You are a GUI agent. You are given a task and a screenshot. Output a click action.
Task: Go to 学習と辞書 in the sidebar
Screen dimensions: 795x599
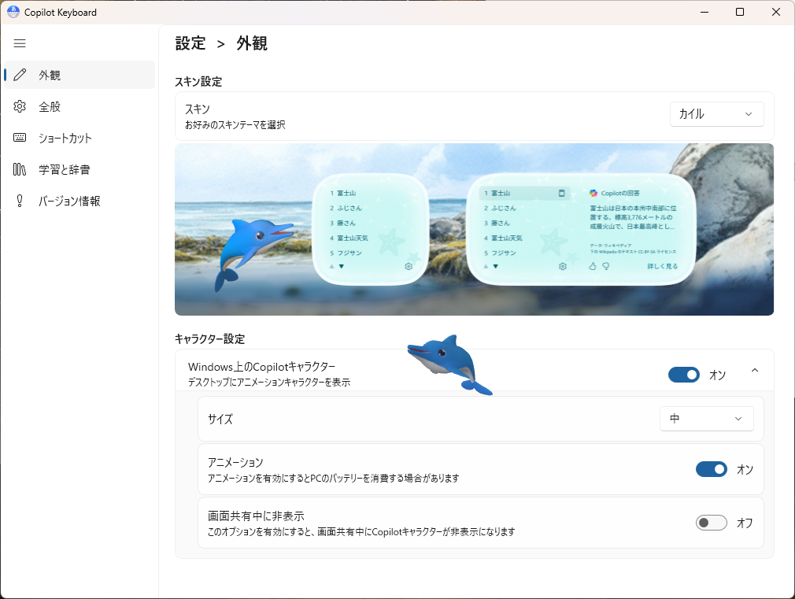64,169
